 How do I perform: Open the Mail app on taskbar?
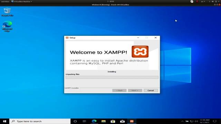tap(122, 121)
